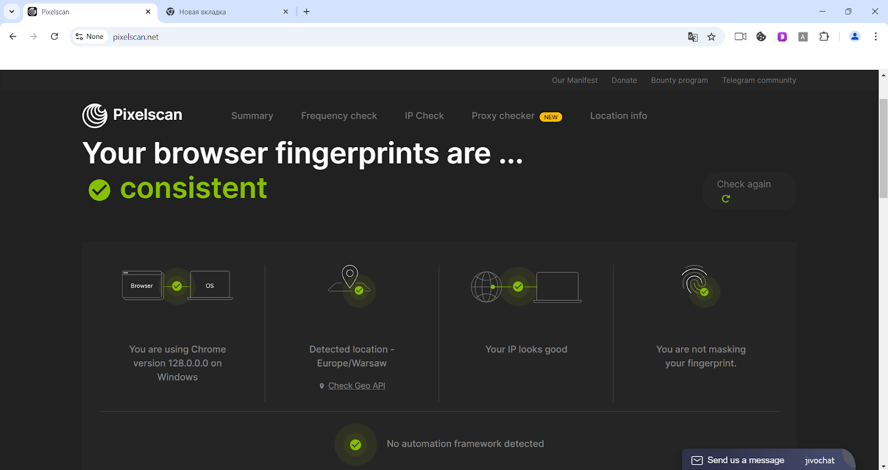Click 'Detected location - Europe/Warsaw' text
The height and width of the screenshot is (470, 888).
352,356
